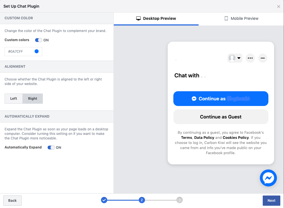Click the #0A7CFF hex color field
Viewport: 284px width, 208px height.
[23, 52]
